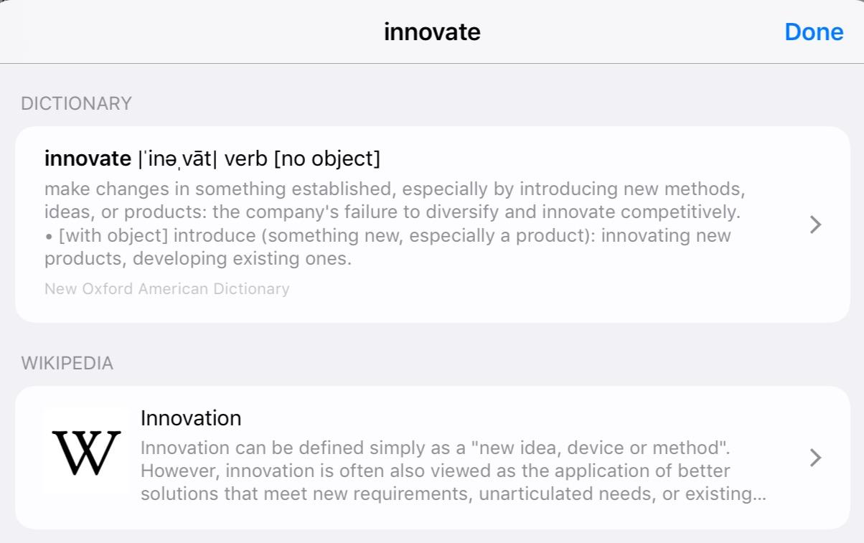Click the New Oxford American Dictionary label
The height and width of the screenshot is (543, 864).
click(167, 289)
